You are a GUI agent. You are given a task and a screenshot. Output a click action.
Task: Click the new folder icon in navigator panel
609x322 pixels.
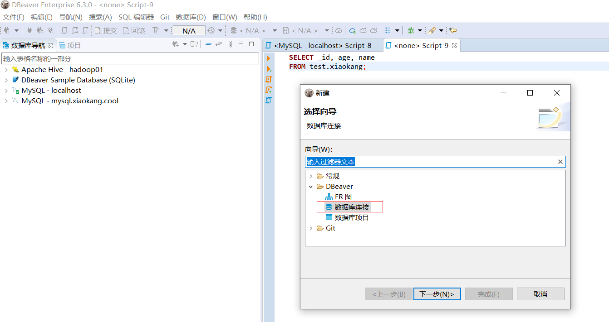(194, 44)
